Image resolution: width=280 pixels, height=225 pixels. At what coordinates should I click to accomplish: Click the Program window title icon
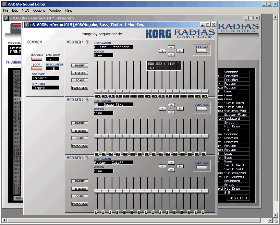(6, 18)
